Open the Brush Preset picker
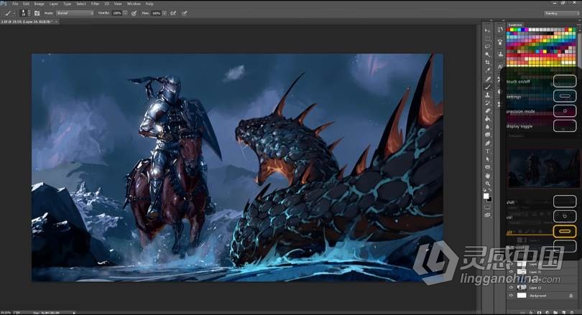 (24, 13)
